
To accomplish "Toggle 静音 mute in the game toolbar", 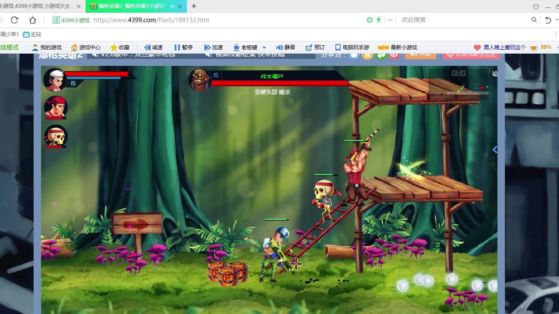I will tap(286, 48).
